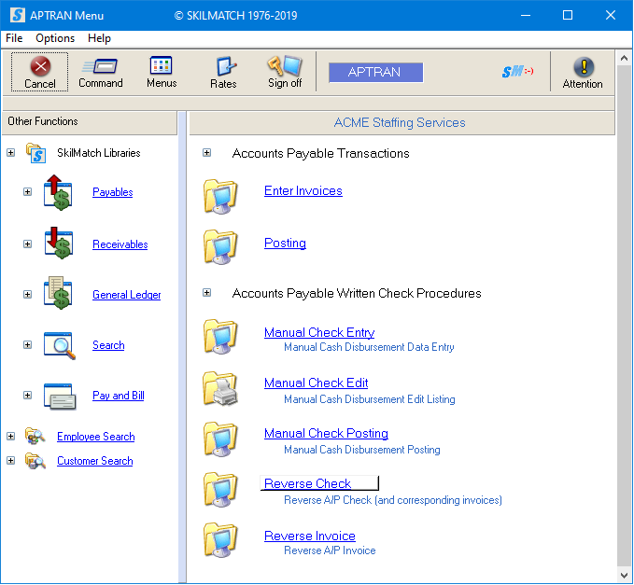
Task: Click the Payables dollar icon
Action: click(58, 192)
